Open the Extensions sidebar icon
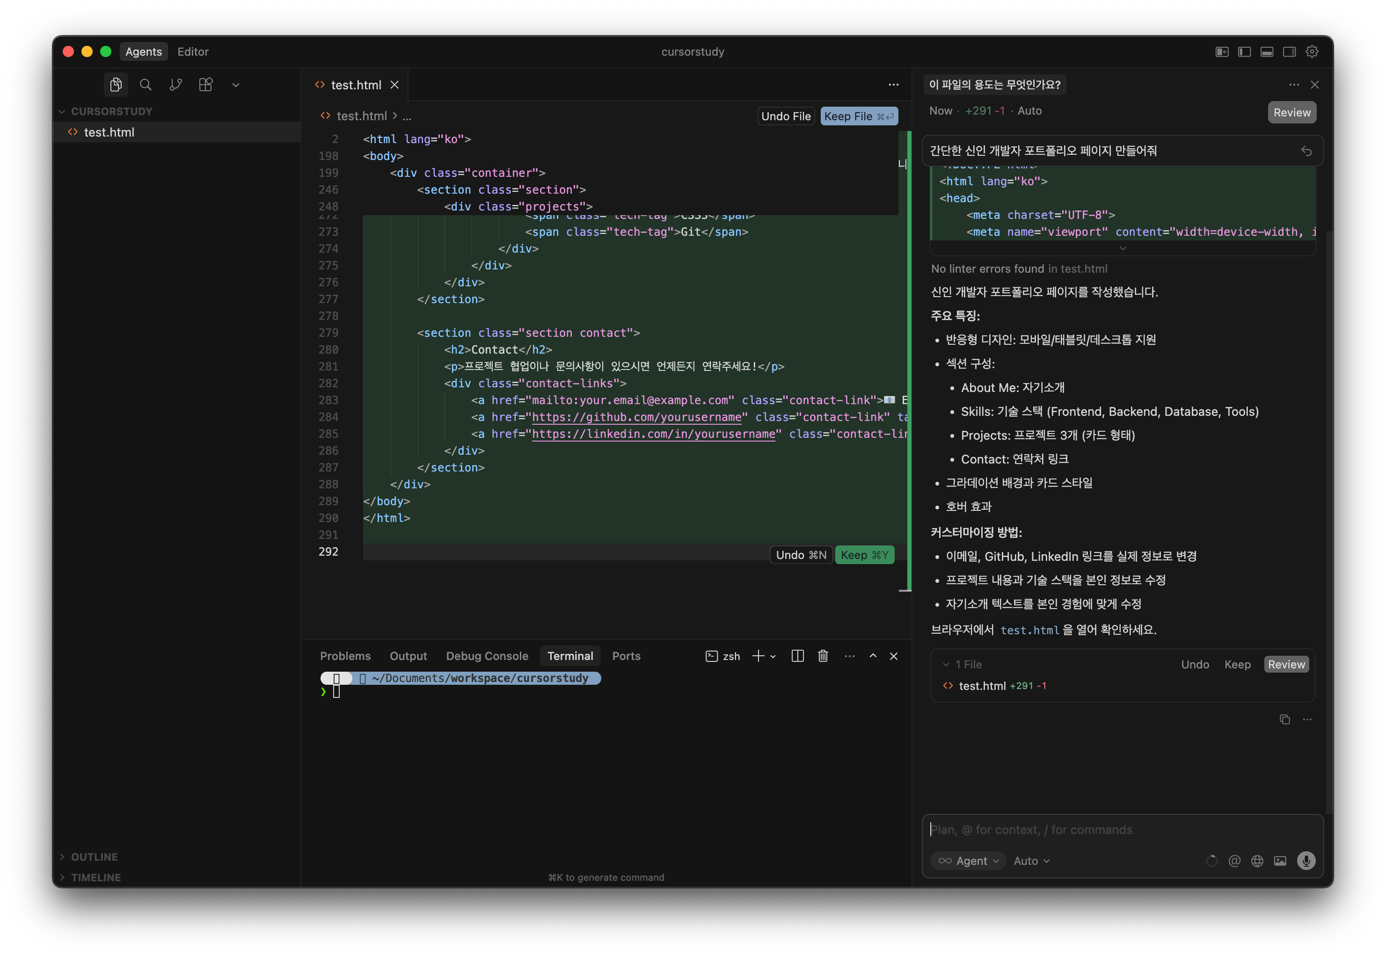Screen dimensions: 1386x957 pos(206,85)
